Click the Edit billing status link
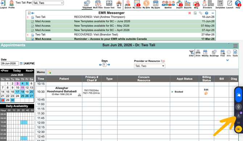This screenshot has height=141, width=243. (x=206, y=90)
